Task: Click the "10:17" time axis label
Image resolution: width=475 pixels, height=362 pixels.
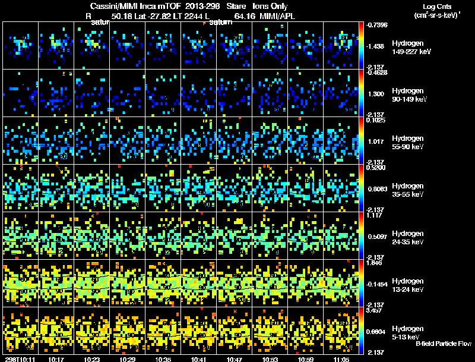Action: tap(56, 359)
